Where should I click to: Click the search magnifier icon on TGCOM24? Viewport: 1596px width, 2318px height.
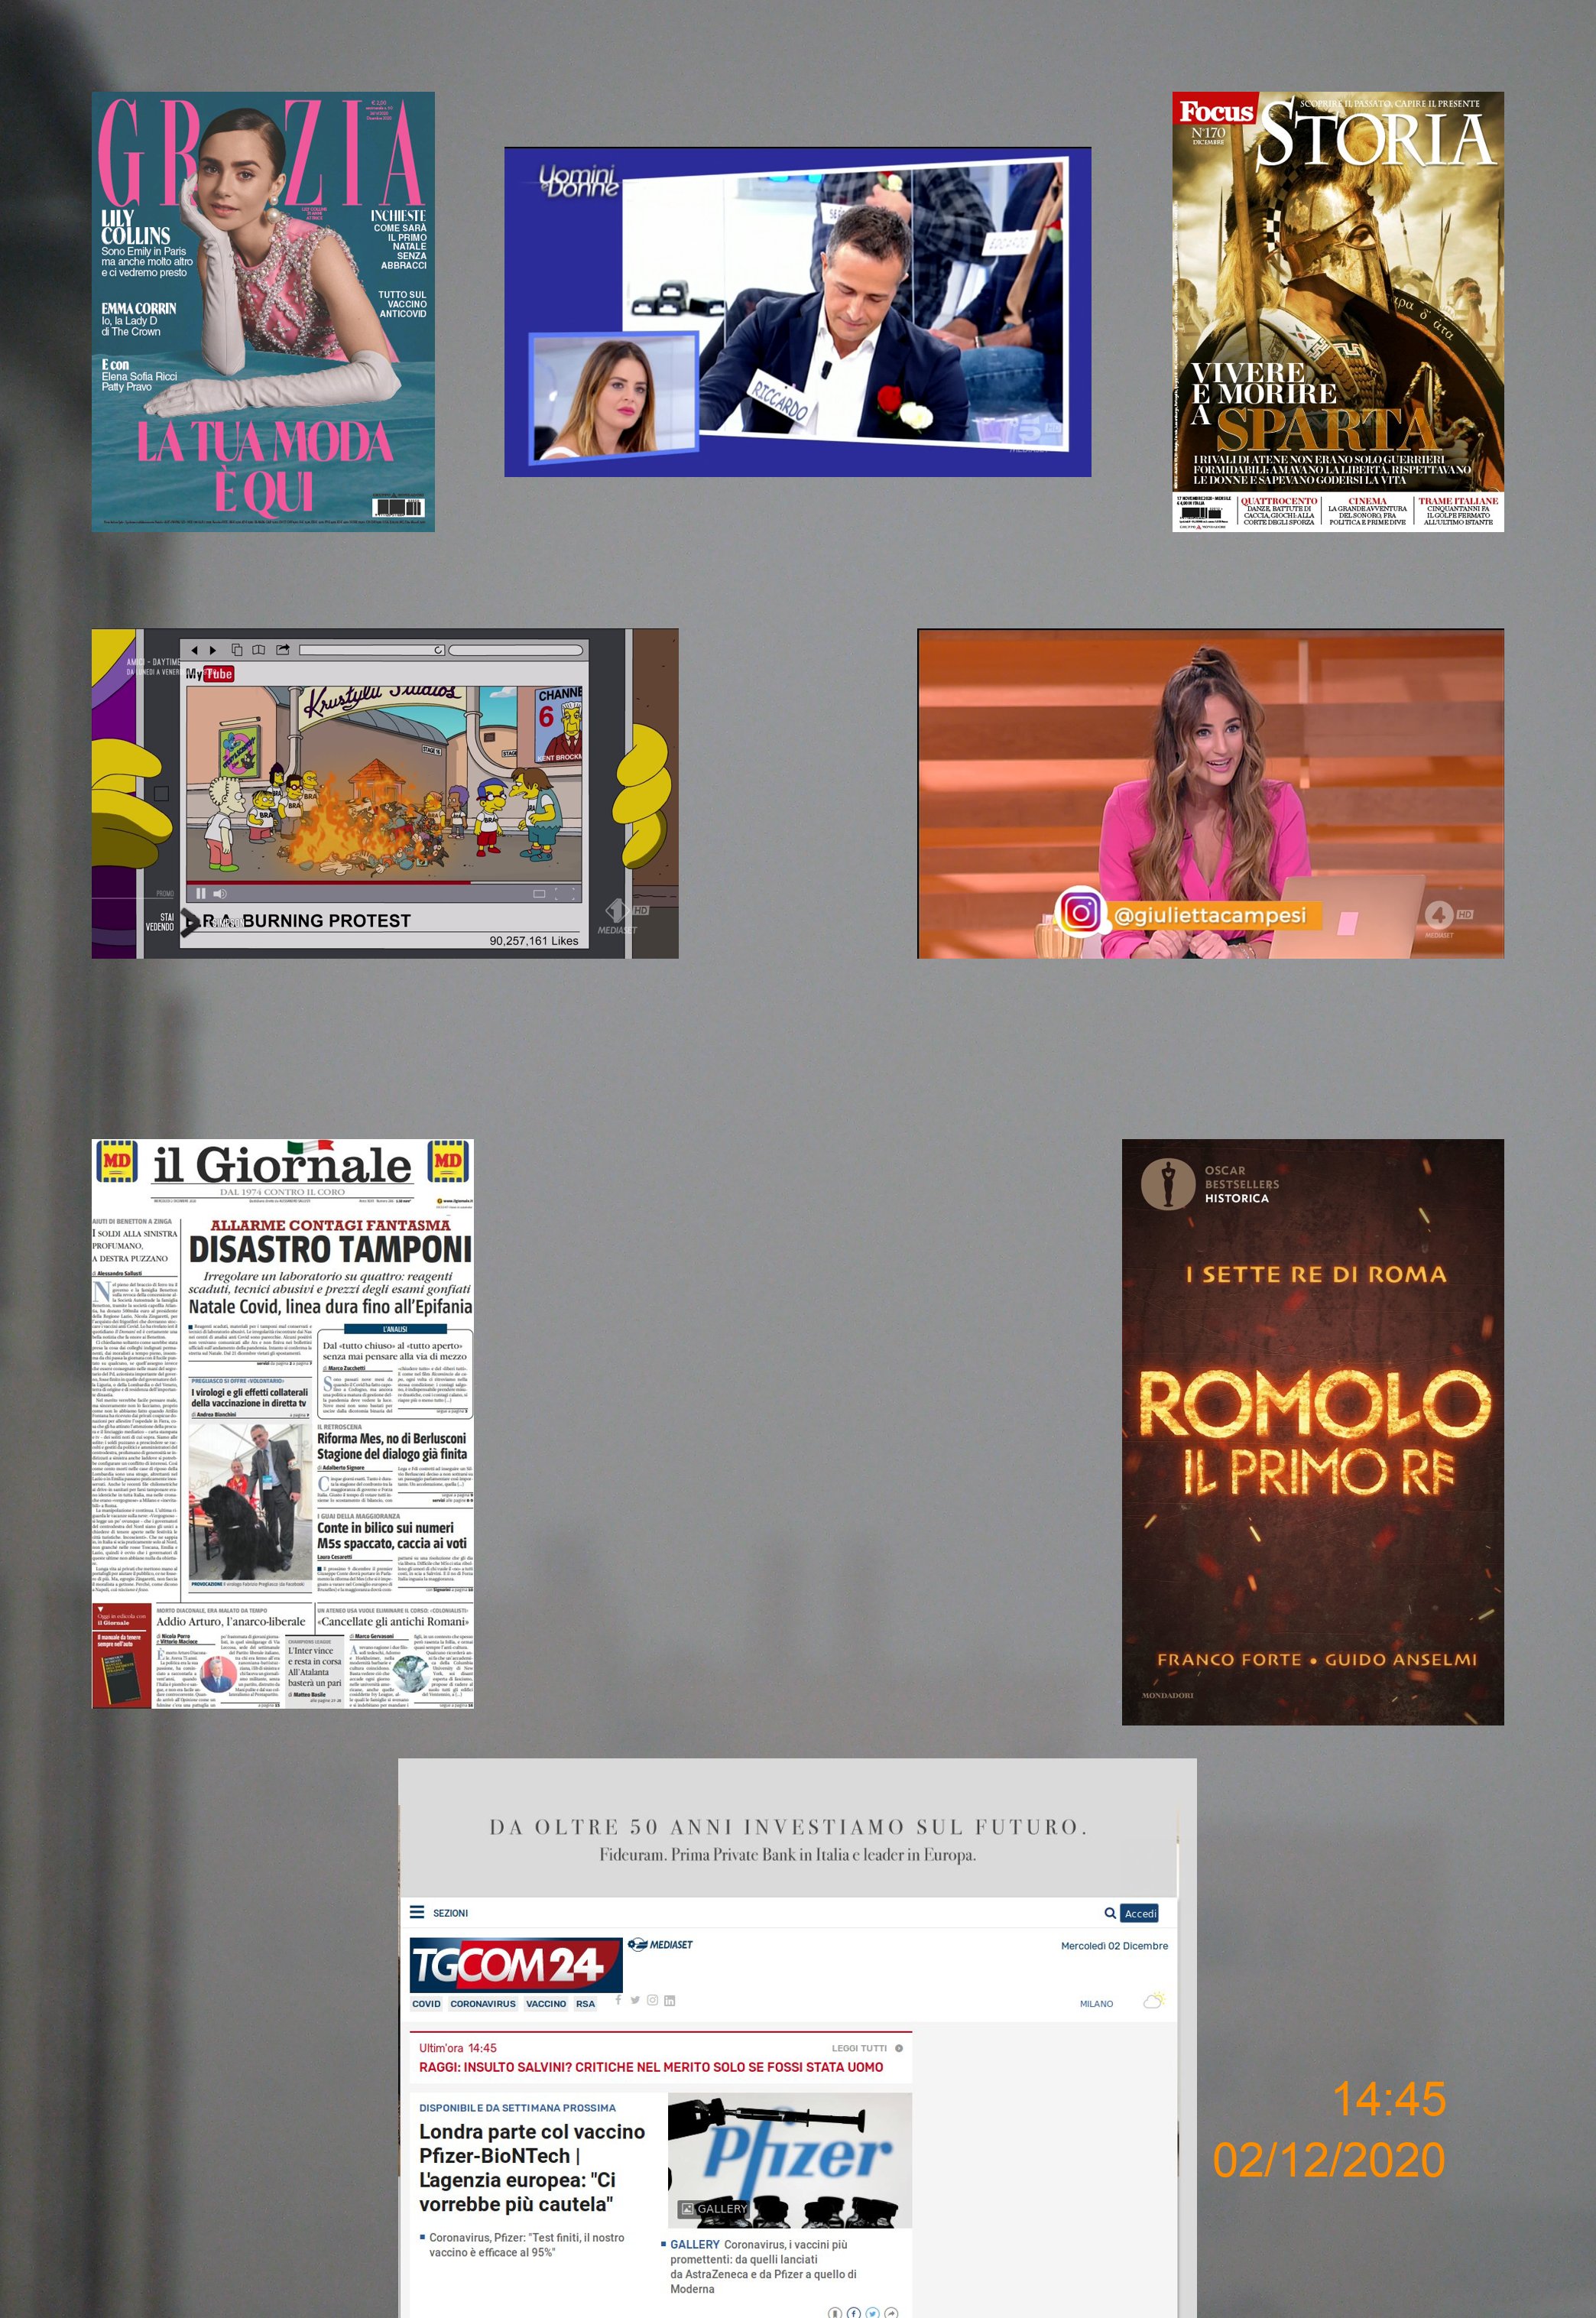click(1109, 1913)
